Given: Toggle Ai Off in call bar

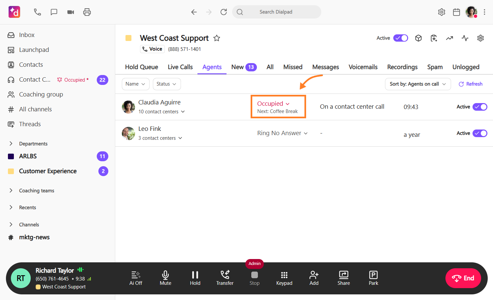Looking at the screenshot, I should point(136,278).
